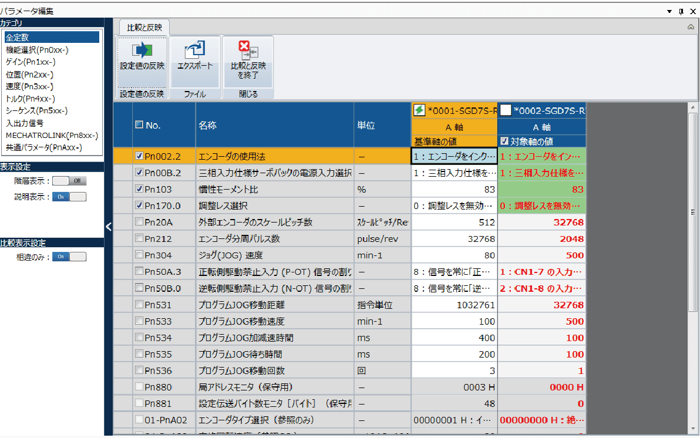
Task: Toggle the 相違のみ differences-only switch
Action: coord(69,256)
